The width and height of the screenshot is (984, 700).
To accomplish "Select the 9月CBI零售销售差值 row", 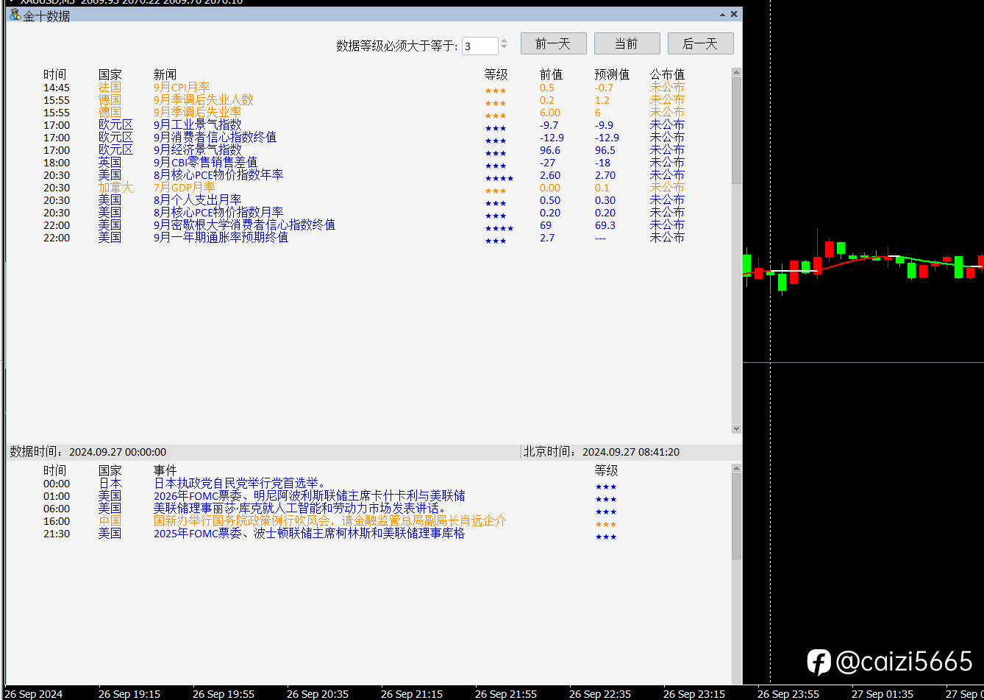I will click(x=364, y=163).
